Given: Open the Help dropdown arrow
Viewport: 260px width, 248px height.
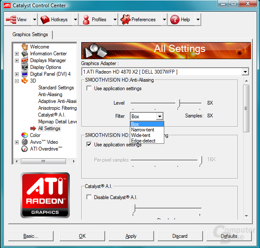Looking at the screenshot, I should (198, 20).
